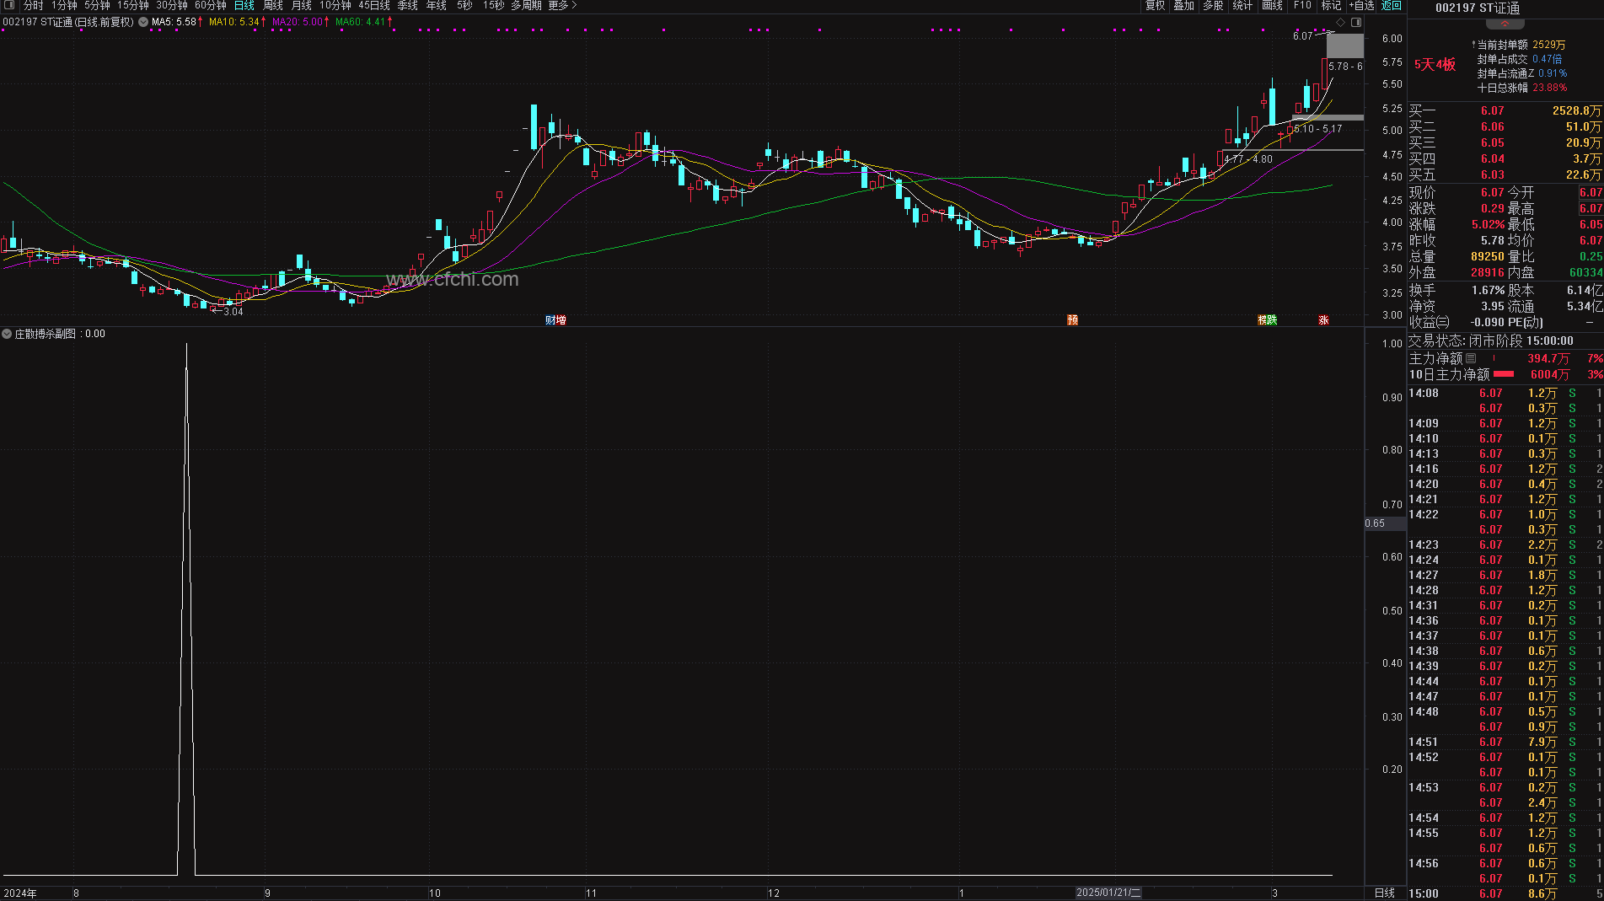
Task: Click the 返回 back button
Action: (x=1391, y=5)
